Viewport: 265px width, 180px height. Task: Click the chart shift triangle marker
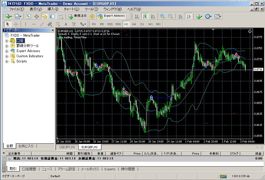pos(213,30)
